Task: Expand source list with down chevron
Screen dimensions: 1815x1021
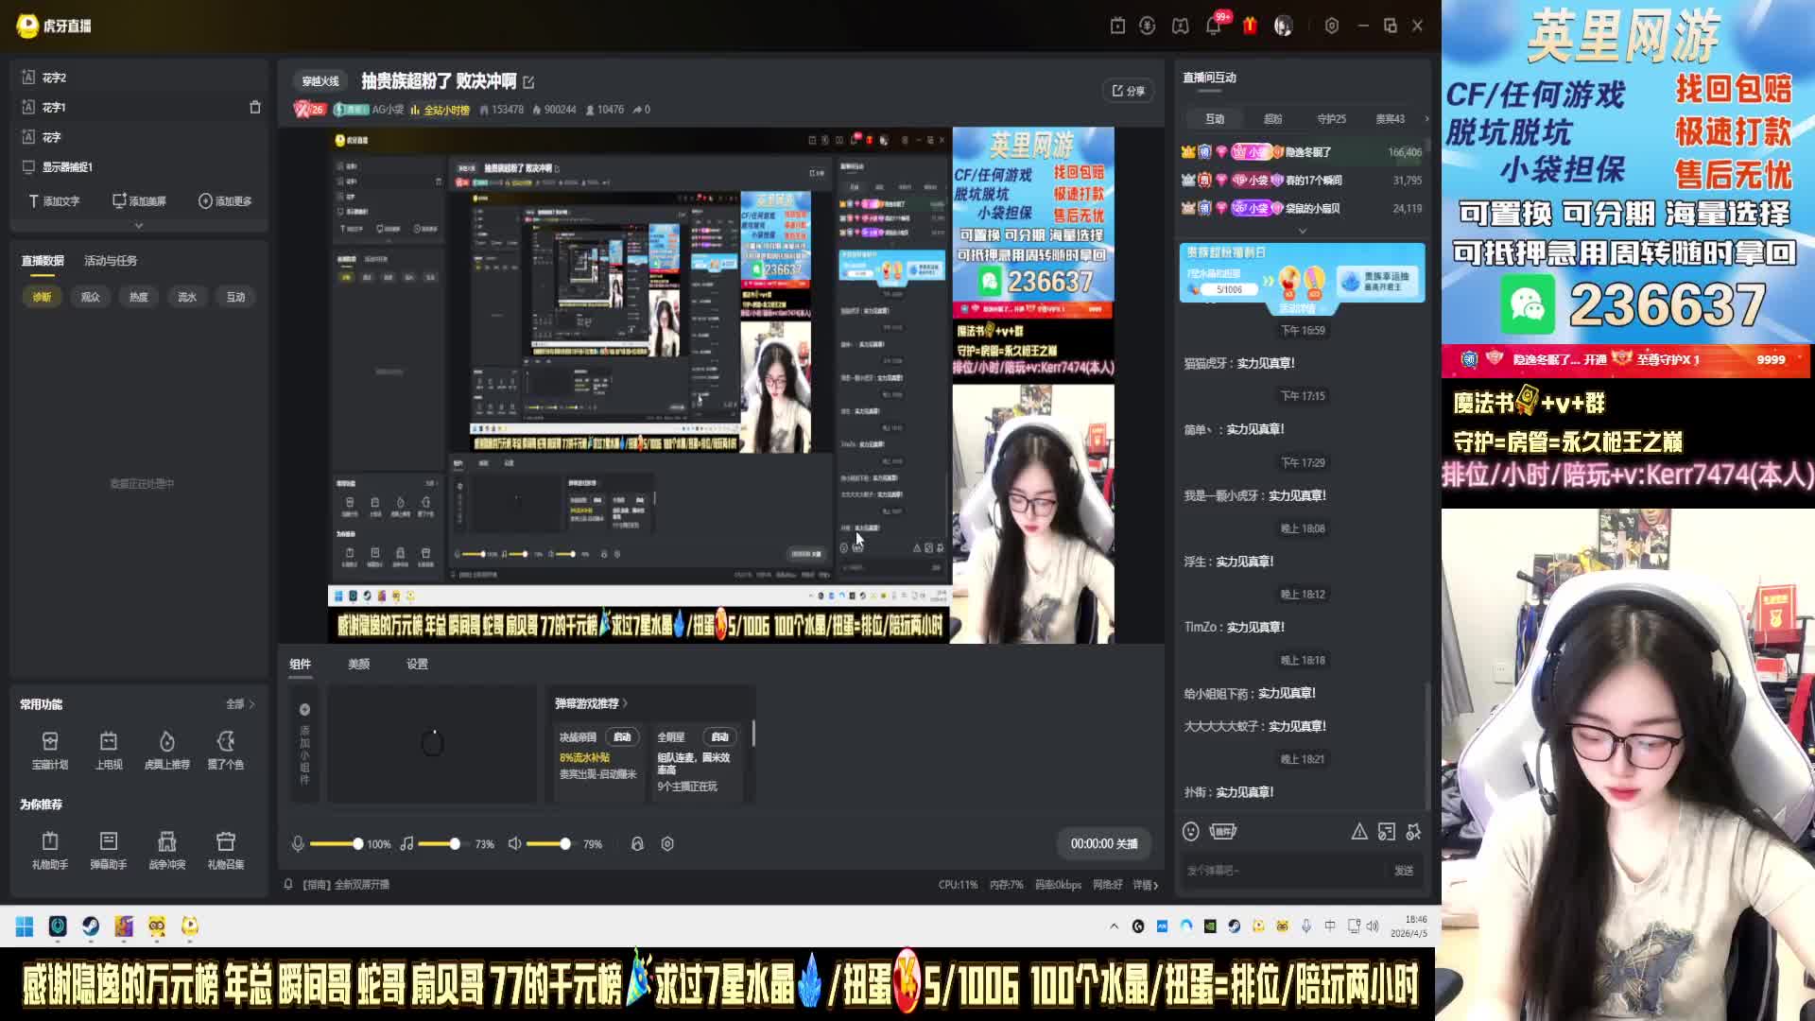Action: click(139, 226)
